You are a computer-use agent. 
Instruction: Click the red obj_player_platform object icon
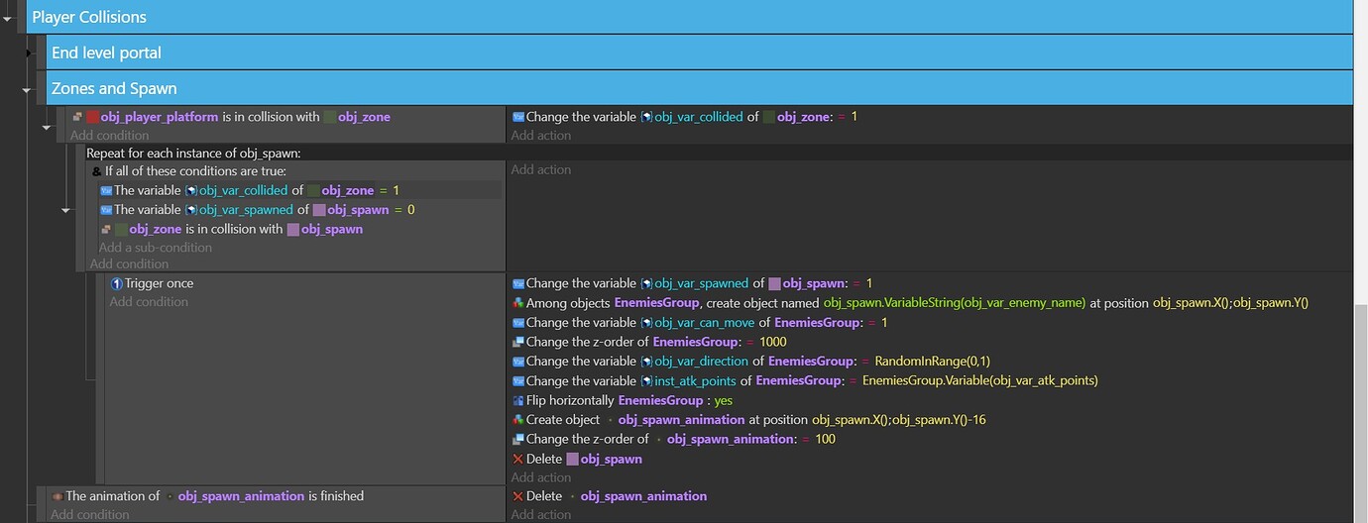(93, 117)
